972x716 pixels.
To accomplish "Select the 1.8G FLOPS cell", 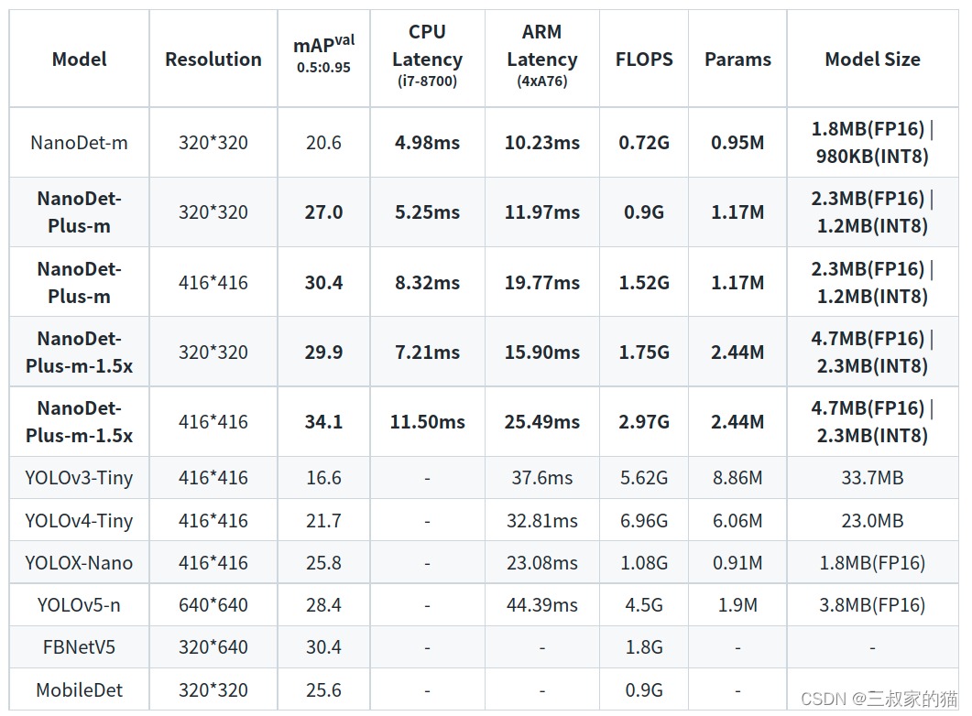I will click(644, 648).
